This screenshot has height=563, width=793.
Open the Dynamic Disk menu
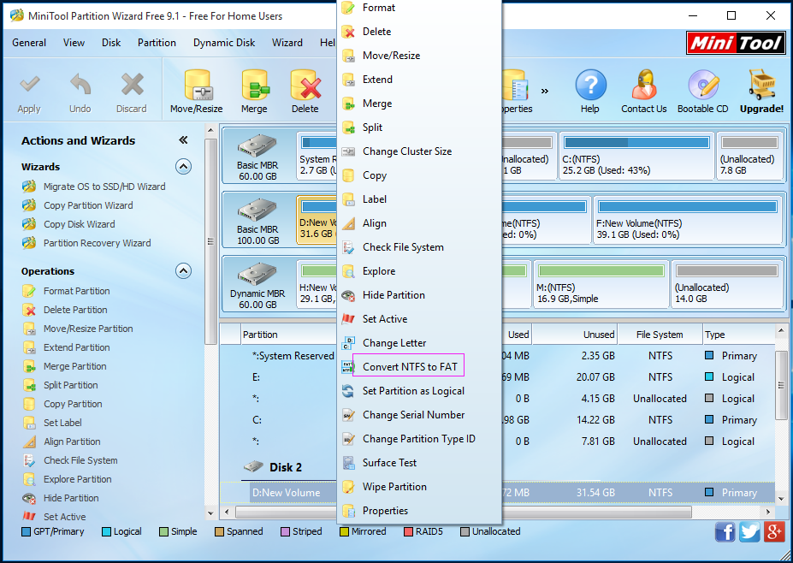(224, 43)
